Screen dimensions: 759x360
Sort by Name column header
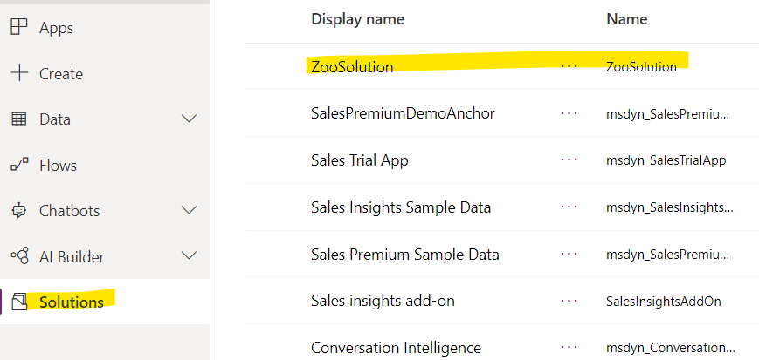[x=626, y=19]
